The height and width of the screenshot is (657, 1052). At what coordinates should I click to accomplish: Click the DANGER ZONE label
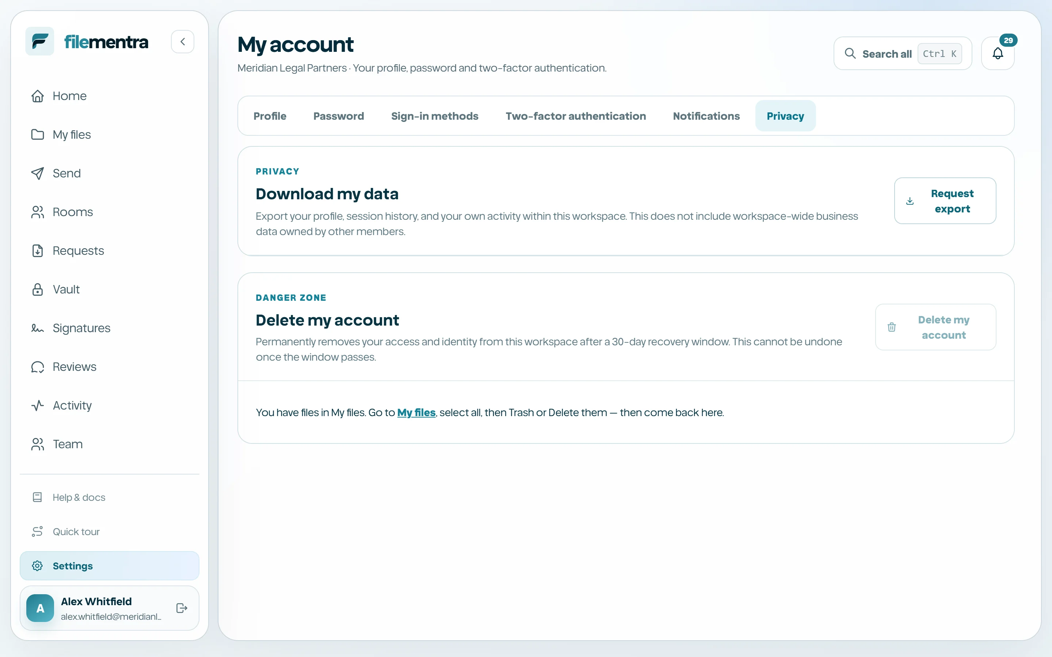pos(291,297)
